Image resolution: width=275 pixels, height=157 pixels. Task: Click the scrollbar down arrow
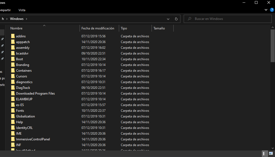pos(273,148)
